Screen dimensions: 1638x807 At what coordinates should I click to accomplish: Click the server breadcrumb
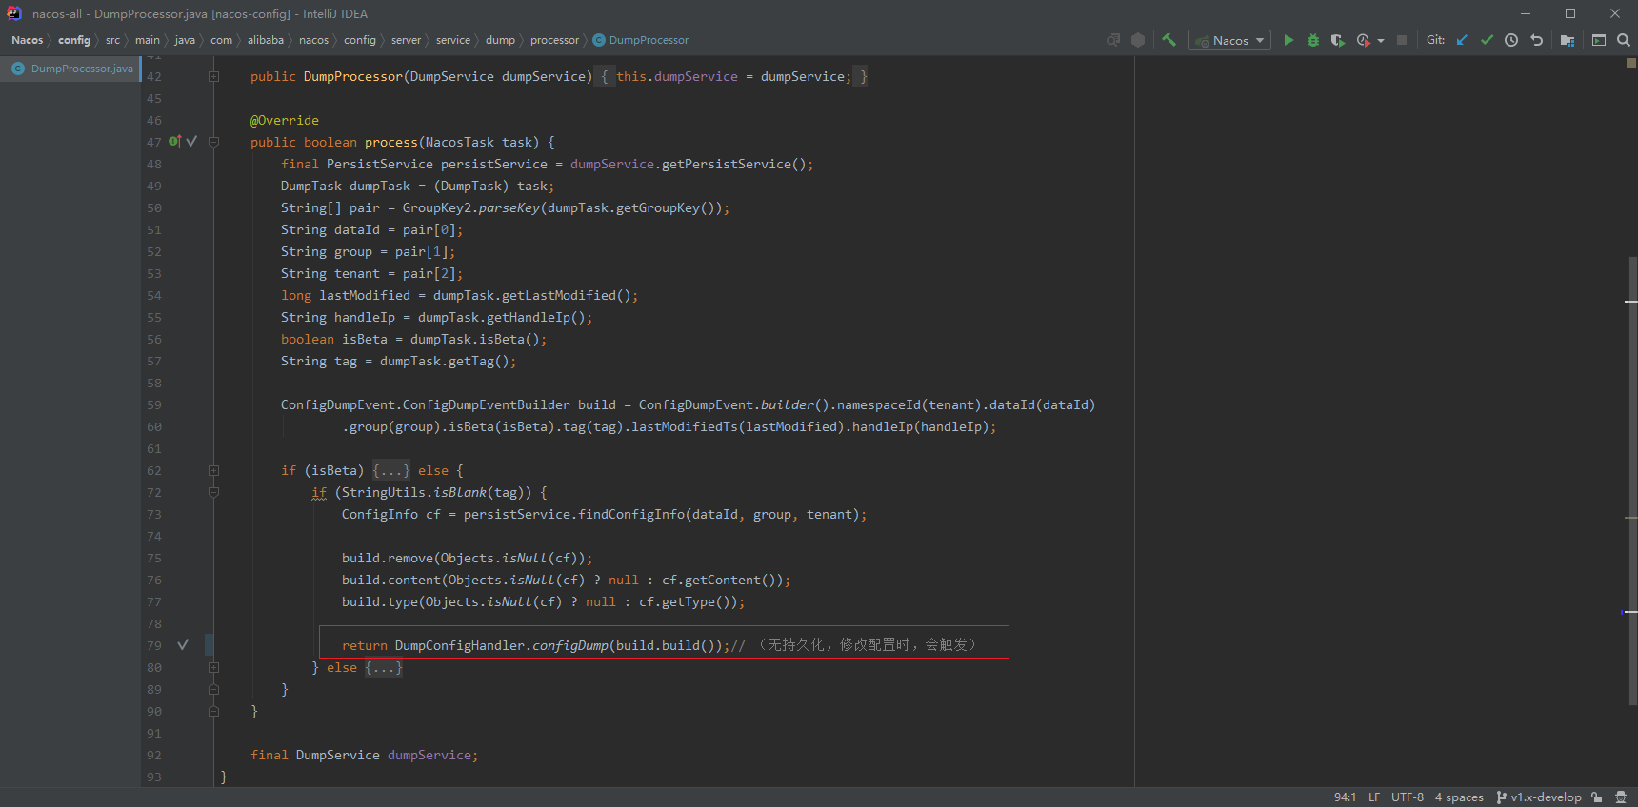(406, 40)
